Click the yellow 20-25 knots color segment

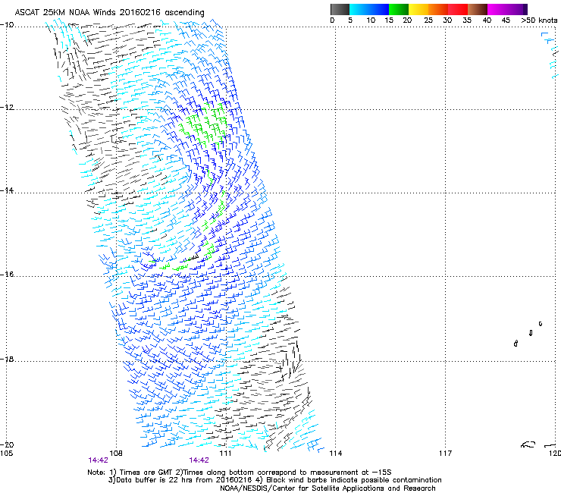tap(418, 9)
